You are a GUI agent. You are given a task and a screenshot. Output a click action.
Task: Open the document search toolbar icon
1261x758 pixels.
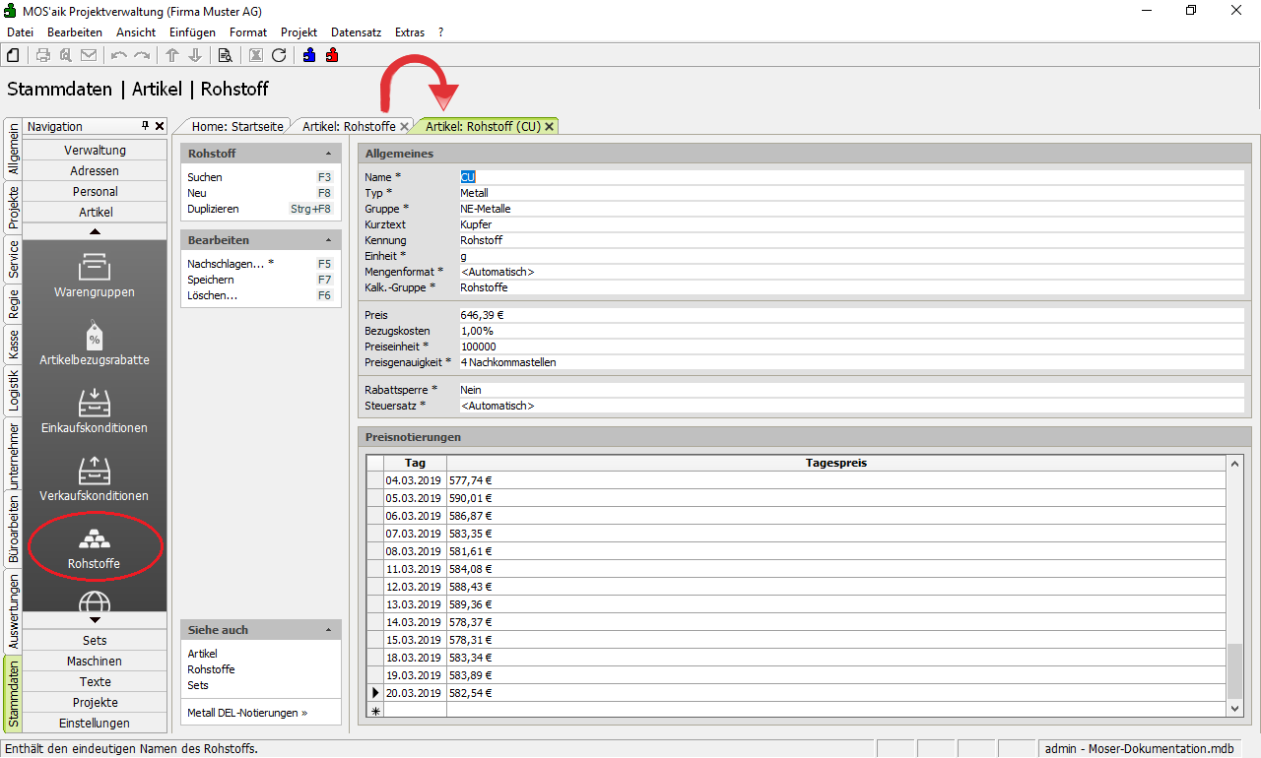225,55
